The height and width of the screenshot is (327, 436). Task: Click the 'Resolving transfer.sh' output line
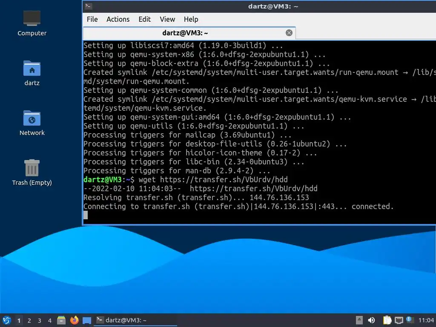[196, 198]
